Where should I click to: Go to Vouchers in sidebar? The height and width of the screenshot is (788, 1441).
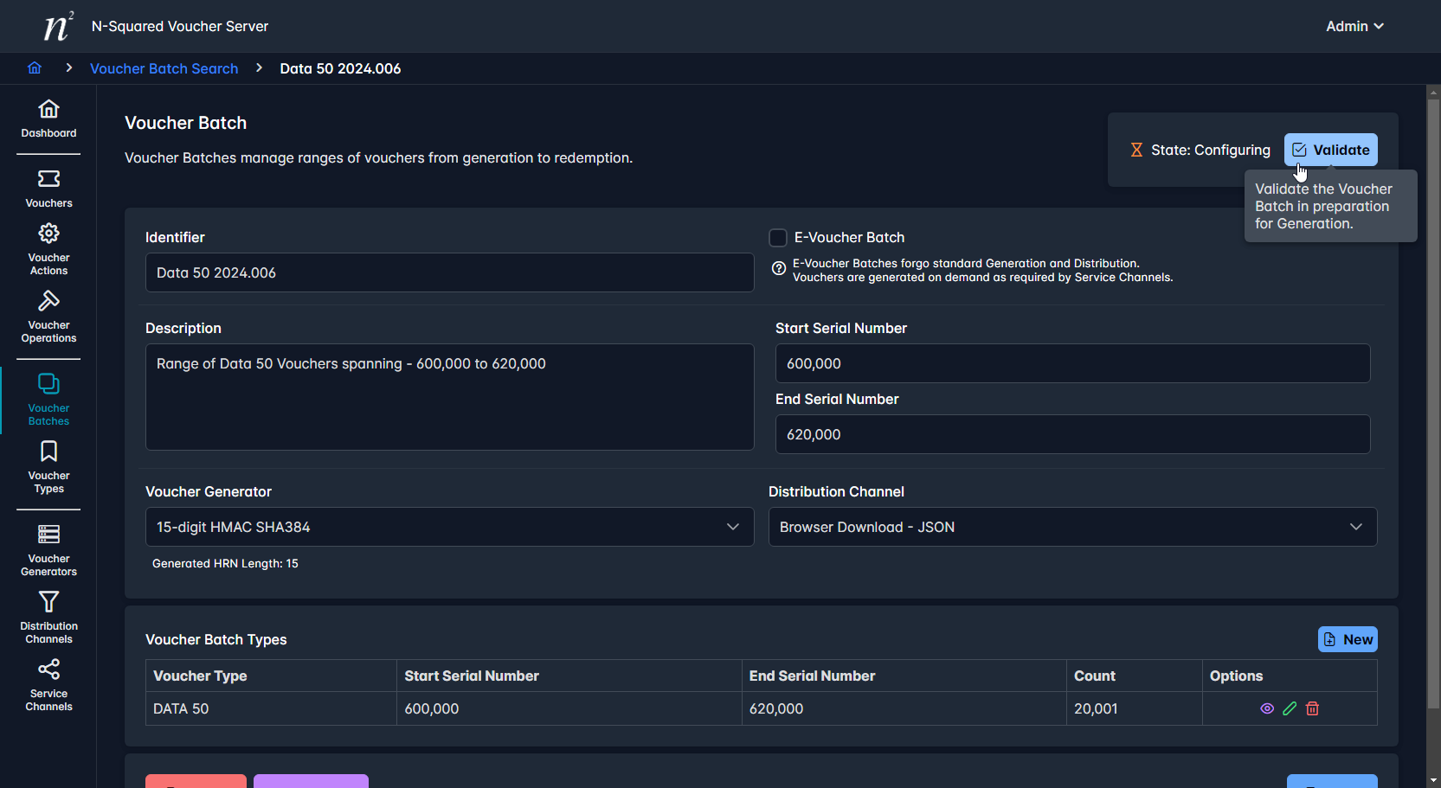click(48, 189)
